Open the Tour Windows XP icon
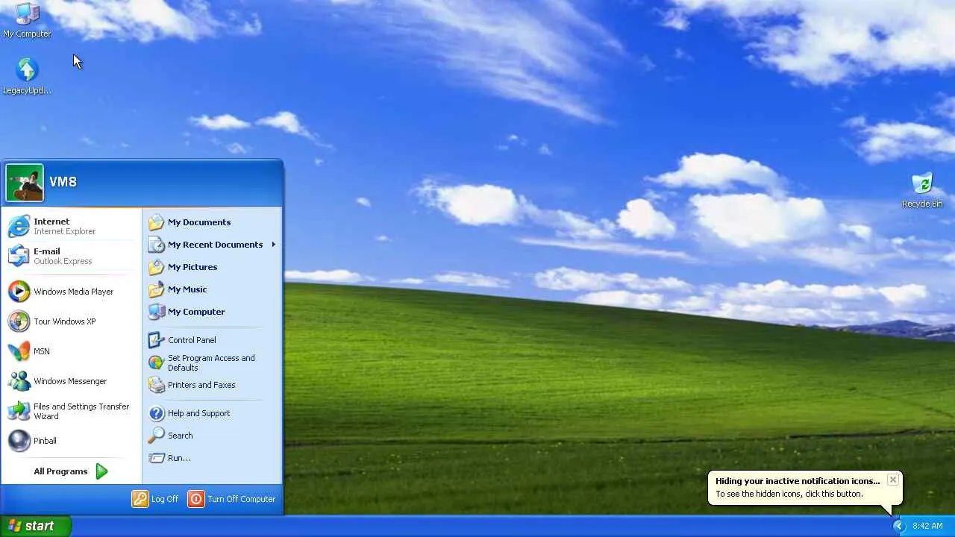This screenshot has width=955, height=537. [x=19, y=321]
